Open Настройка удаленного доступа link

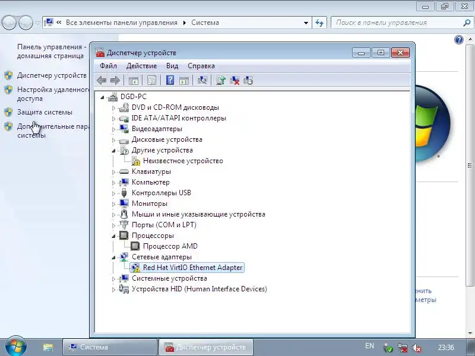pyautogui.click(x=53, y=94)
